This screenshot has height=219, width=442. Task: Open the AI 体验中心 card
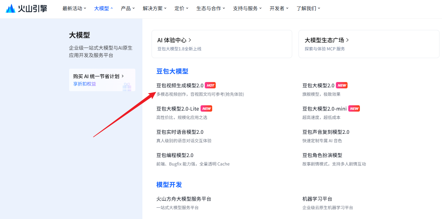[x=222, y=44]
